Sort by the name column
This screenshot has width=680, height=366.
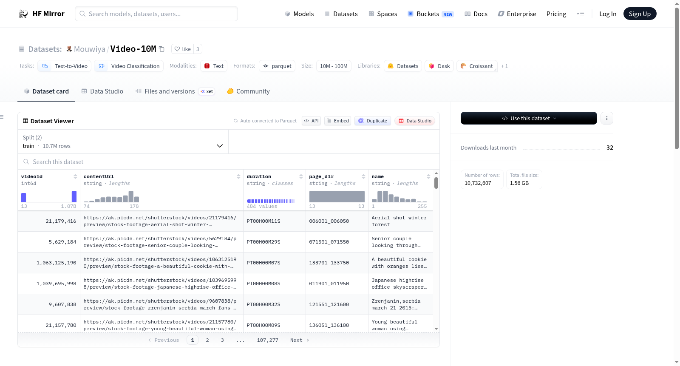click(x=428, y=176)
